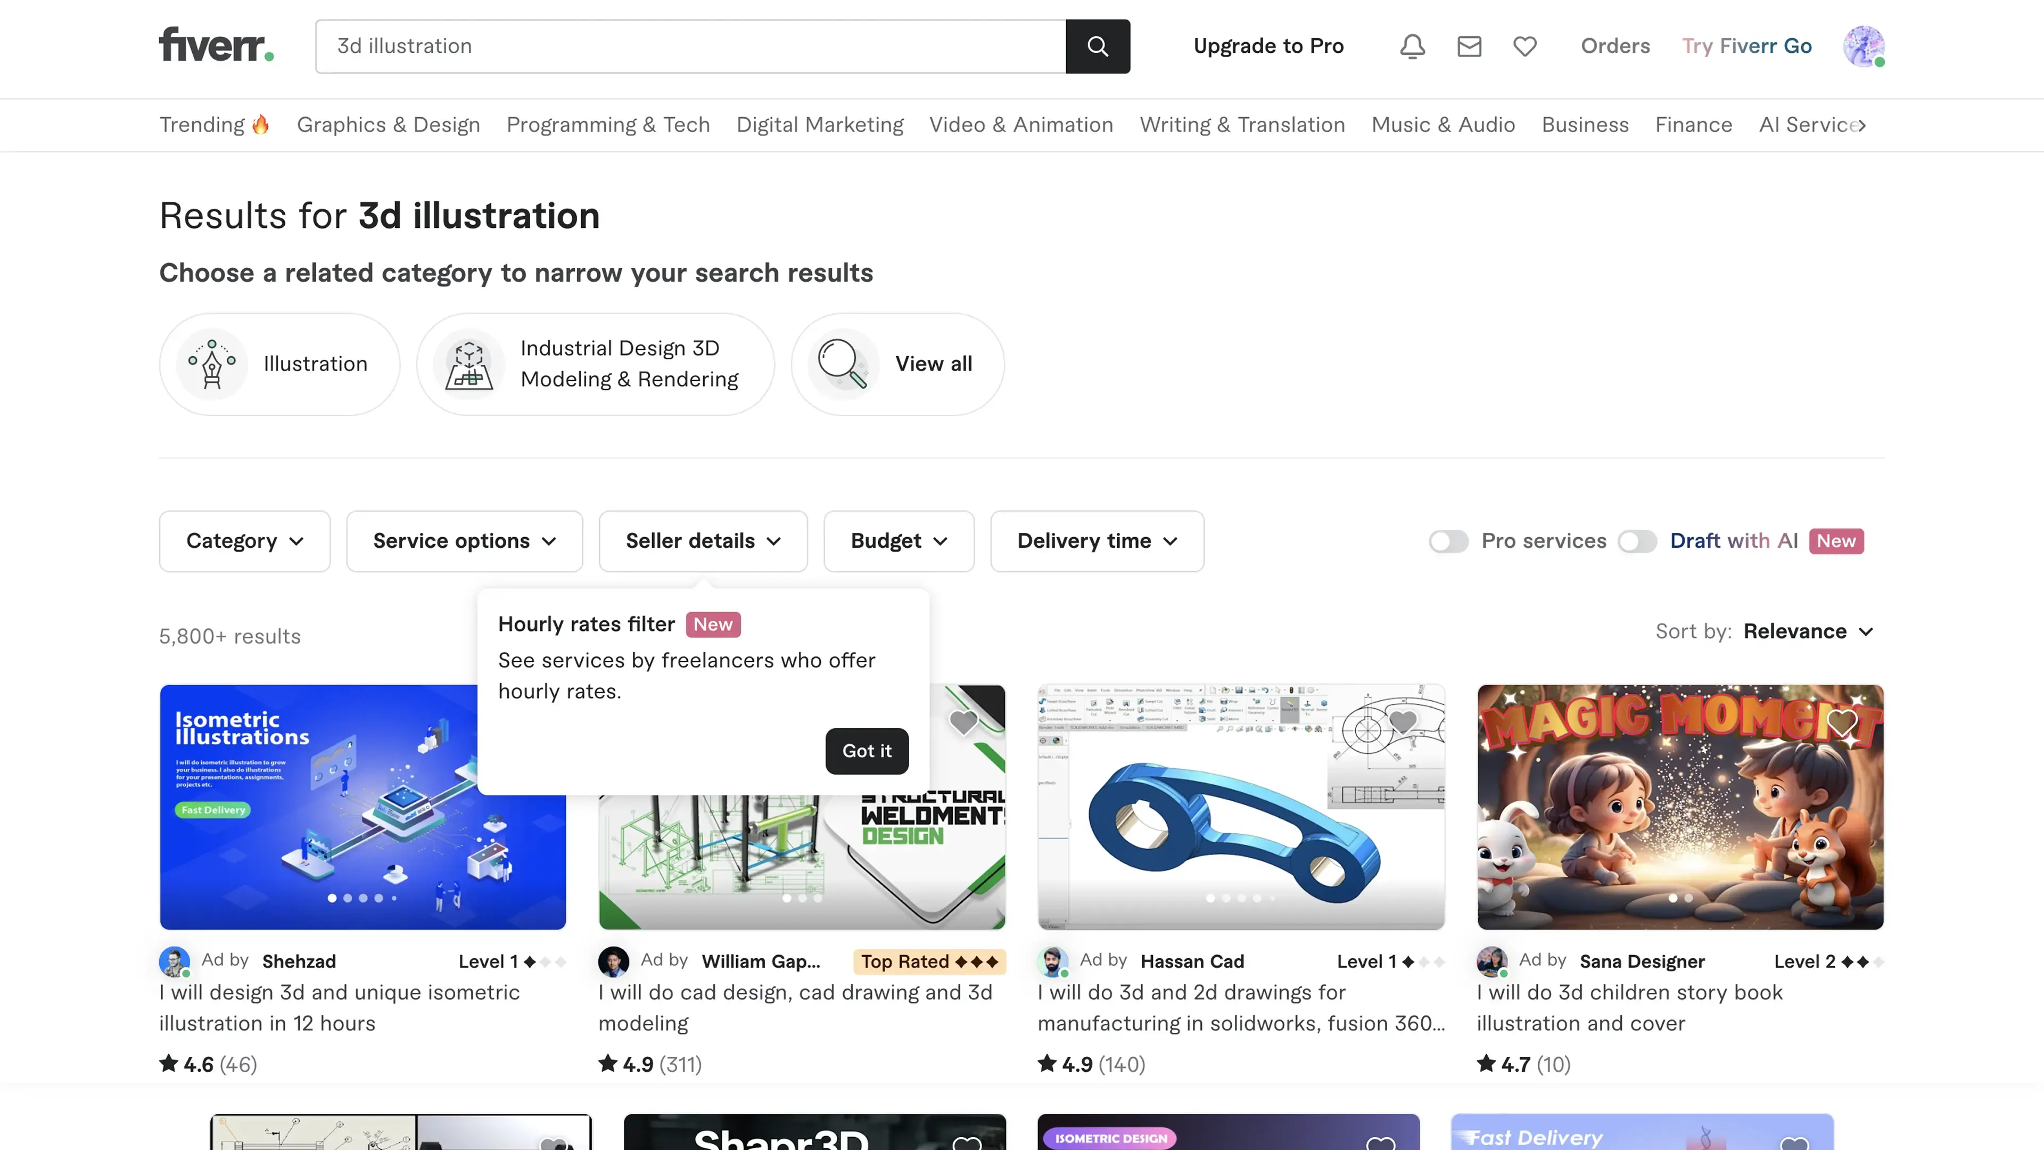The image size is (2044, 1150).
Task: Click the 3d illustration search field
Action: click(x=690, y=46)
